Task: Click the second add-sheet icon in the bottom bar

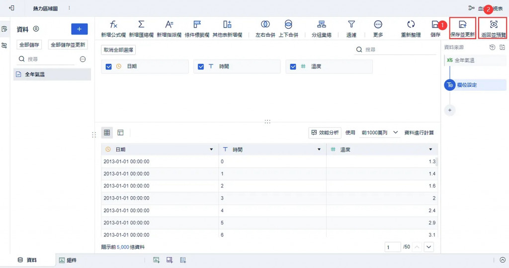Action: point(170,260)
